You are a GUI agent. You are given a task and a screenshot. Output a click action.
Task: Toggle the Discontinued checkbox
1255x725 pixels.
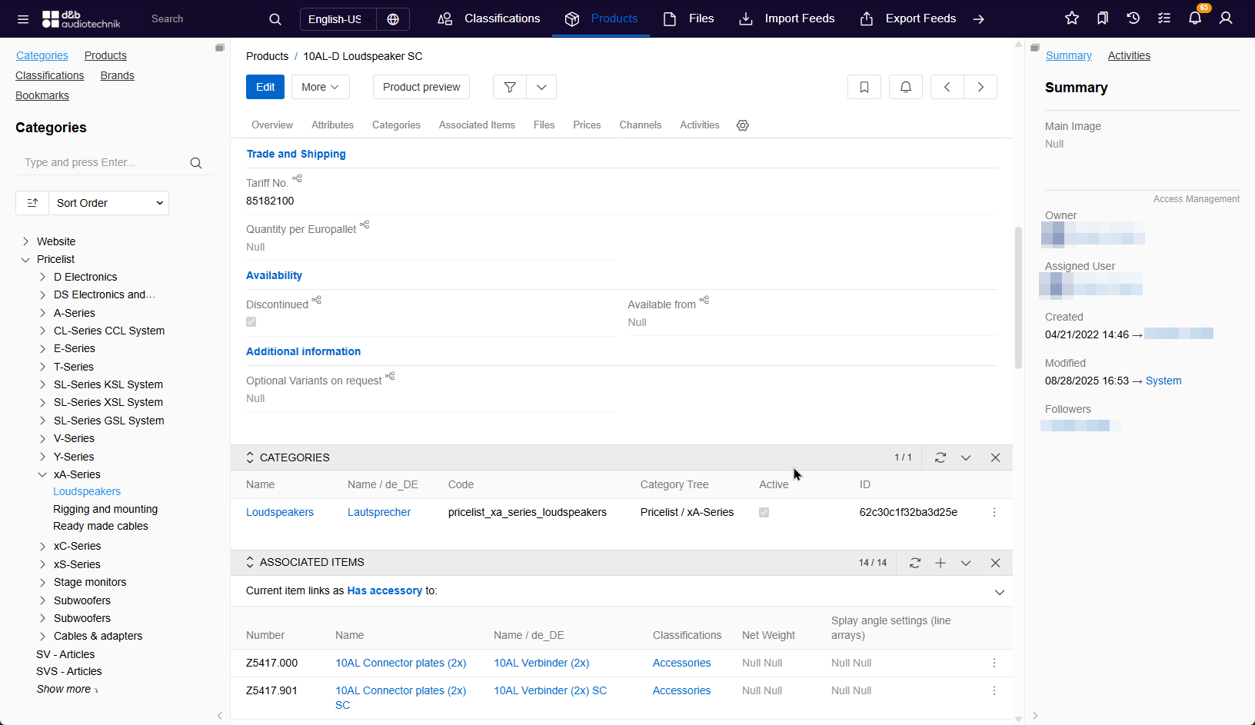click(251, 322)
